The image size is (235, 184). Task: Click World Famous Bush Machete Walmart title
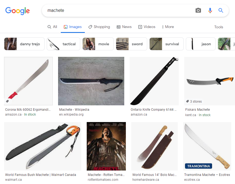(x=41, y=175)
